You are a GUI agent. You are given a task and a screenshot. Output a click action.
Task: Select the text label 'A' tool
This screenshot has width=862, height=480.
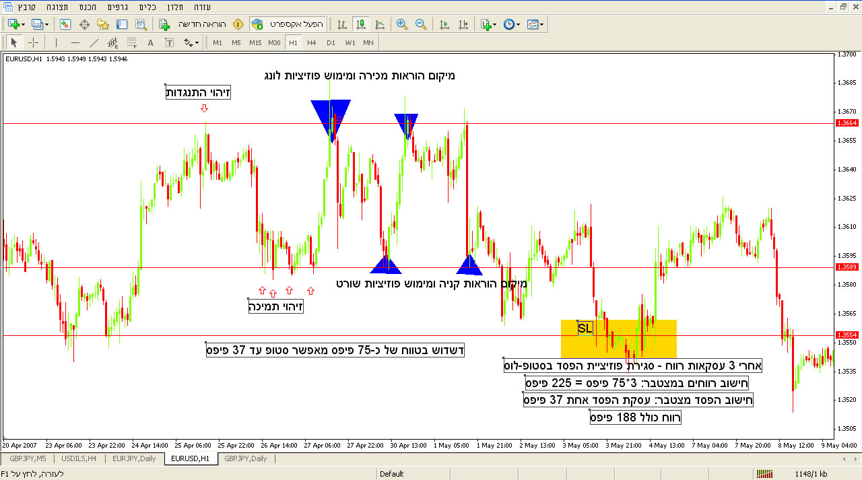(150, 42)
